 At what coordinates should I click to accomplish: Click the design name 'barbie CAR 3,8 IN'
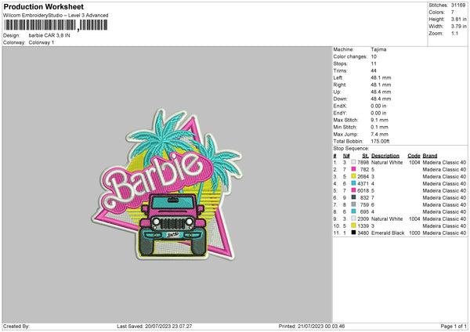[49, 35]
